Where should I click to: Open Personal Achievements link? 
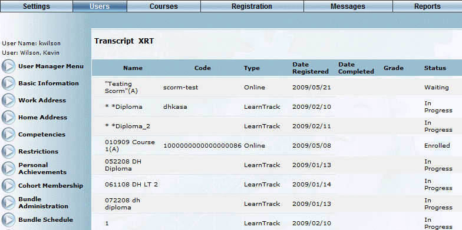tap(42, 168)
